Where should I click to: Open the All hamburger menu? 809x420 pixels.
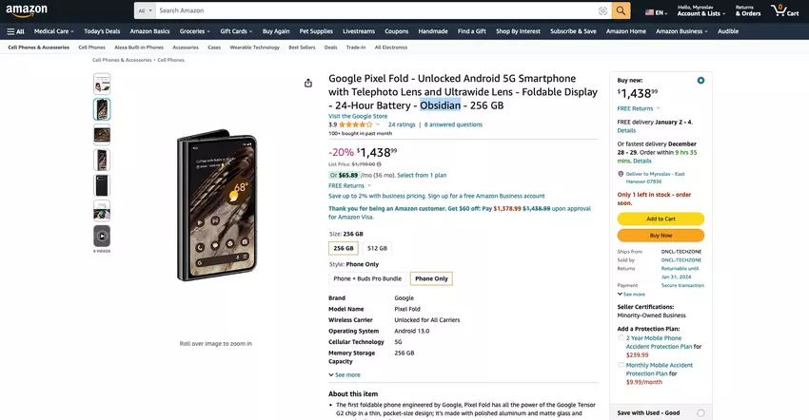[x=15, y=31]
